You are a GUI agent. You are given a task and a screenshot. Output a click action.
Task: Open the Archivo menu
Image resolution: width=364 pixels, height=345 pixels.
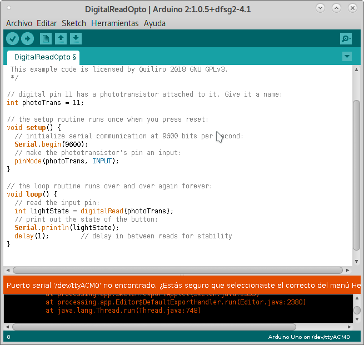pos(19,23)
